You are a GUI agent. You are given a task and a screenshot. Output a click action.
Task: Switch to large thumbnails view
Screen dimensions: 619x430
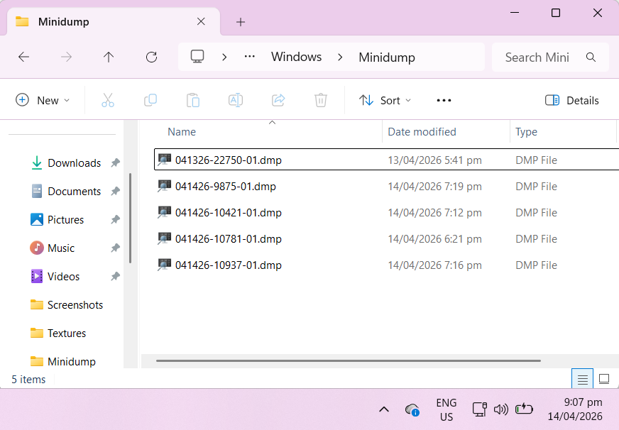click(604, 379)
